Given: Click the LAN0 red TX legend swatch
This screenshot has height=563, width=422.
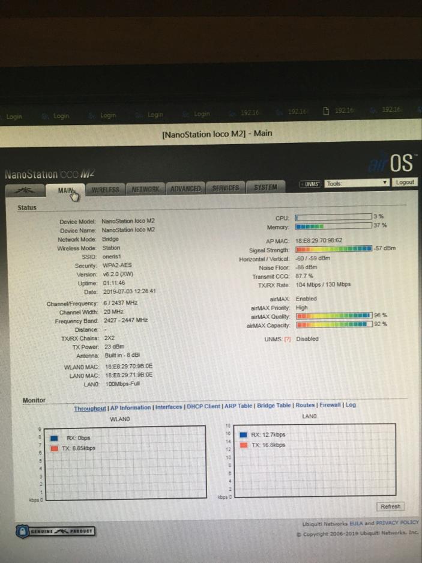Looking at the screenshot, I should point(244,445).
